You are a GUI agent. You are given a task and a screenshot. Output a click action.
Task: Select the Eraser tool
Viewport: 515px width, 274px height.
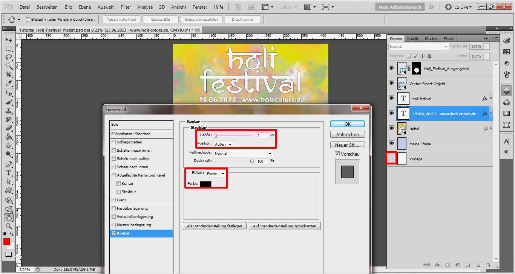(9, 128)
